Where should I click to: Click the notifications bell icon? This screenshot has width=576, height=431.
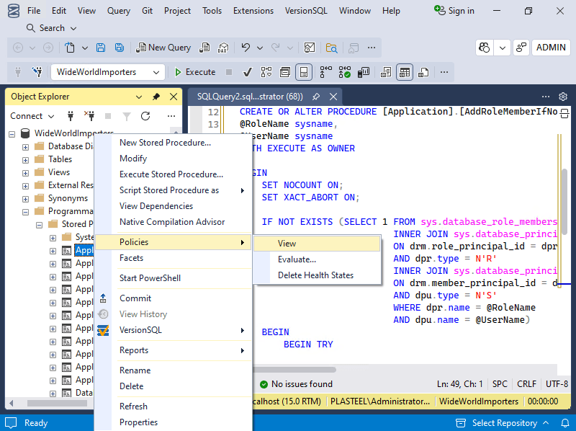565,423
